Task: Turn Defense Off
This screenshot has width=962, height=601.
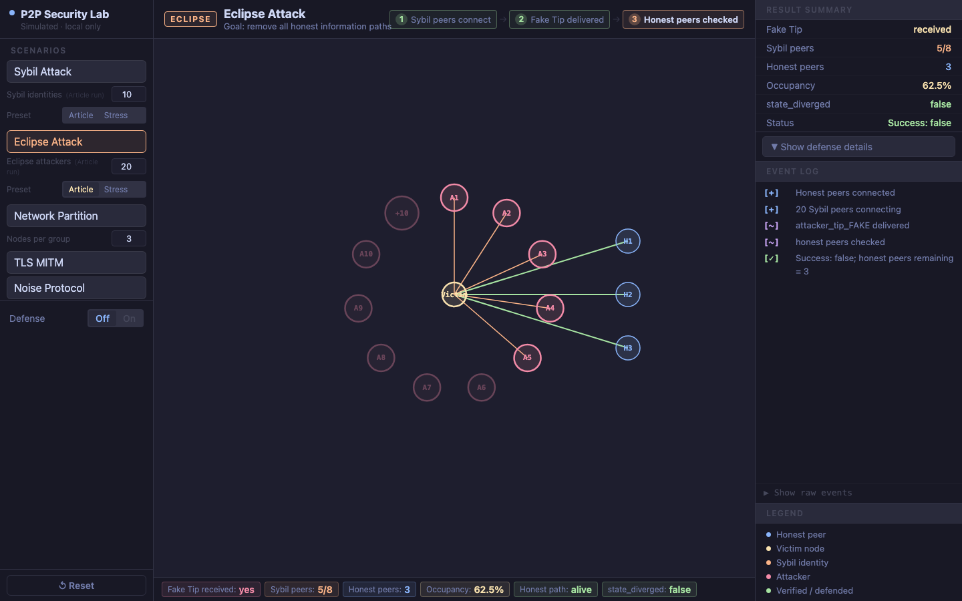Action: 102,319
